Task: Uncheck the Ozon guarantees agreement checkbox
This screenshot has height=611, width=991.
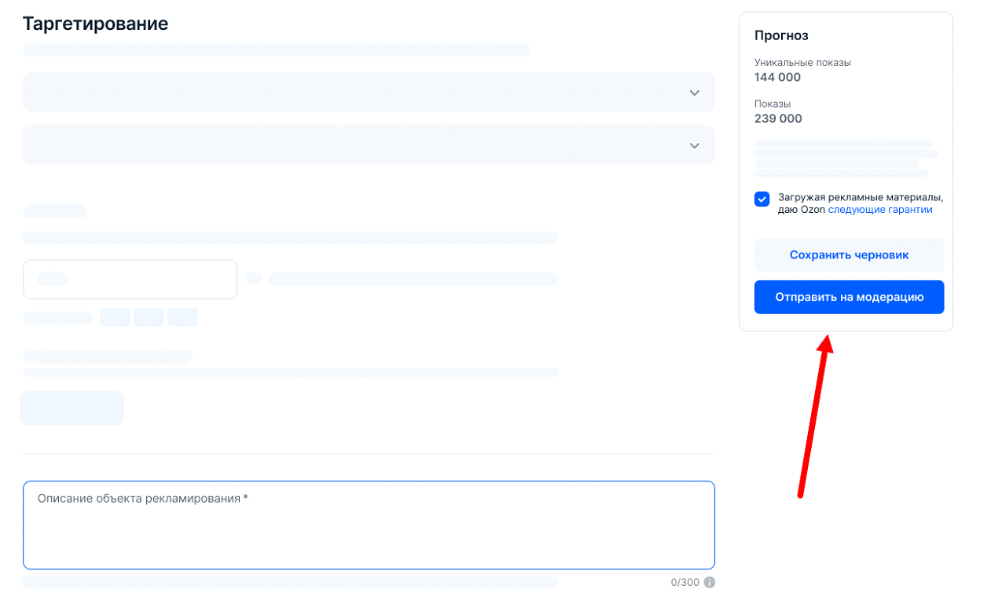Action: coord(762,199)
